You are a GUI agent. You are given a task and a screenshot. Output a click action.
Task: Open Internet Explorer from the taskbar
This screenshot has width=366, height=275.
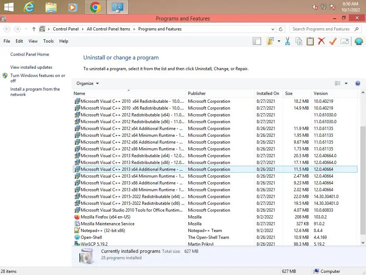pos(29,7)
